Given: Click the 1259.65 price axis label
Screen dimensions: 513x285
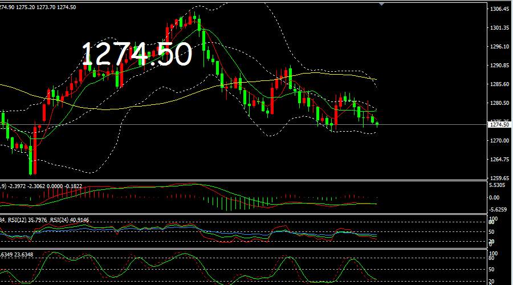Looking at the screenshot, I should point(499,178).
